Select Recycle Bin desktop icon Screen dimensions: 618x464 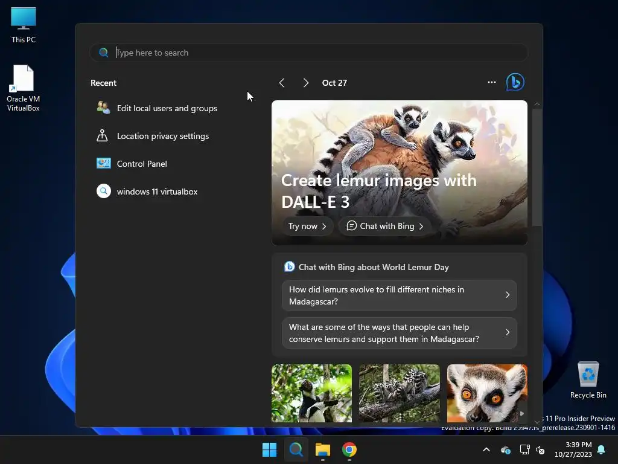click(588, 381)
